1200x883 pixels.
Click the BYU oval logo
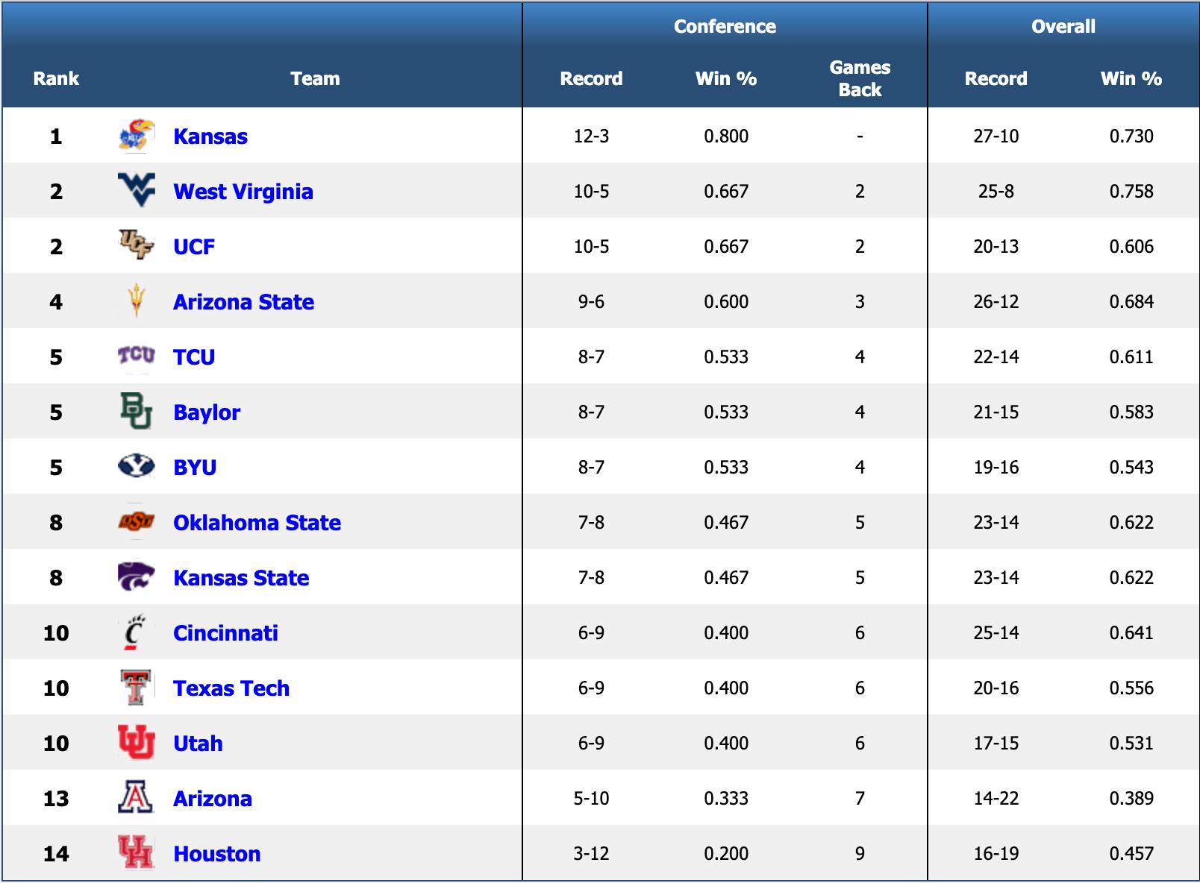click(x=136, y=466)
